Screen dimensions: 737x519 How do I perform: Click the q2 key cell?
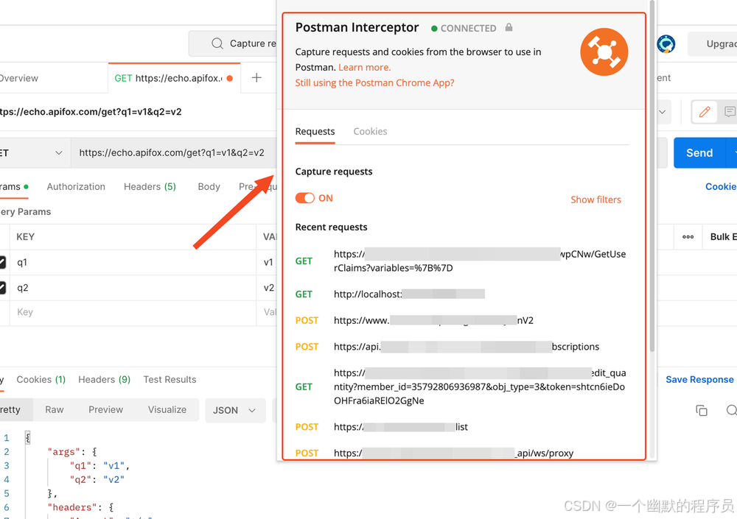pyautogui.click(x=133, y=287)
